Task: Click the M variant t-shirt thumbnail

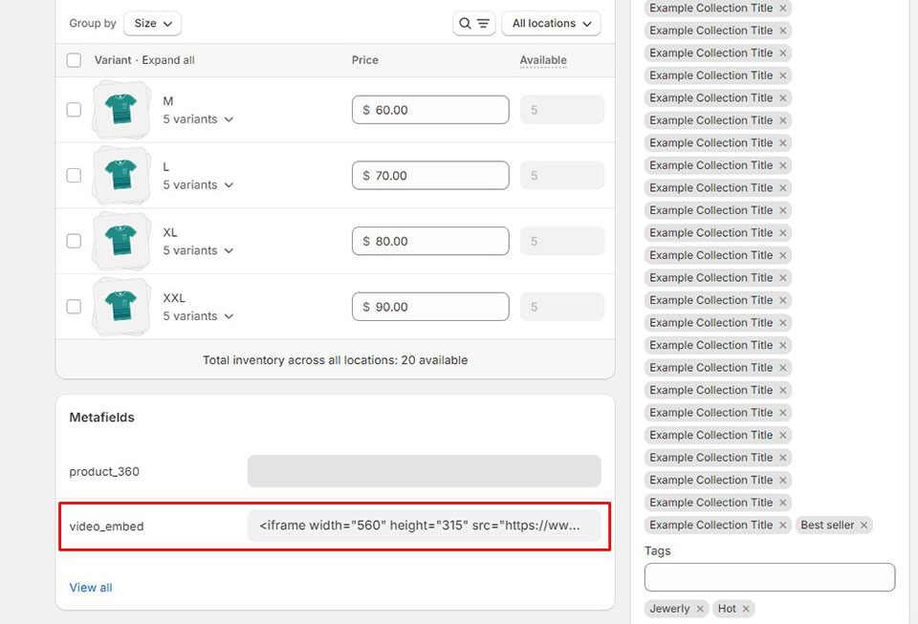Action: point(121,110)
